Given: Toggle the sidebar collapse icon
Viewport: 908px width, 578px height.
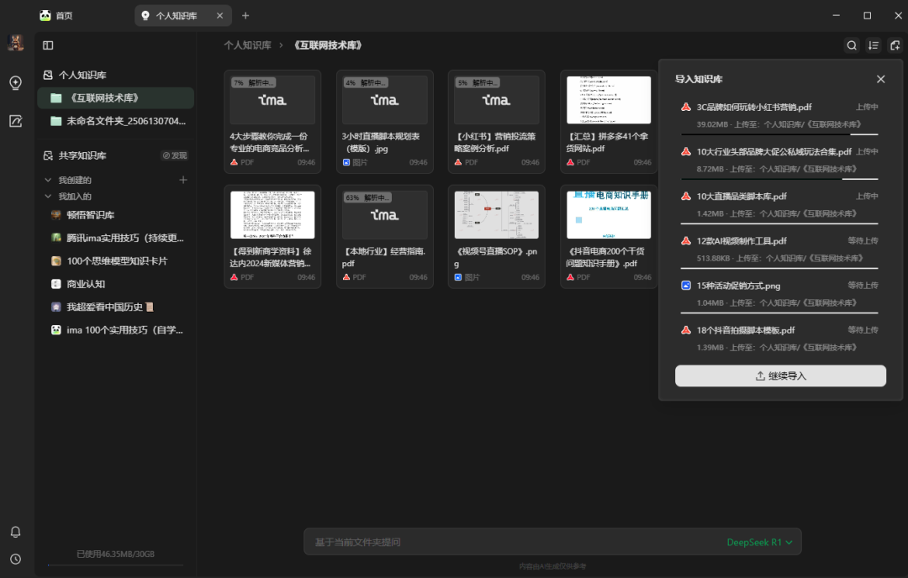Looking at the screenshot, I should tap(48, 45).
